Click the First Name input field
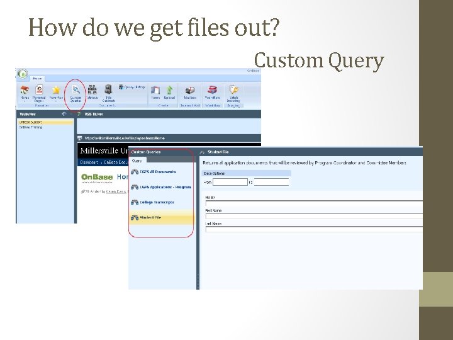Image resolution: width=453 pixels, height=340 pixels. 314,216
